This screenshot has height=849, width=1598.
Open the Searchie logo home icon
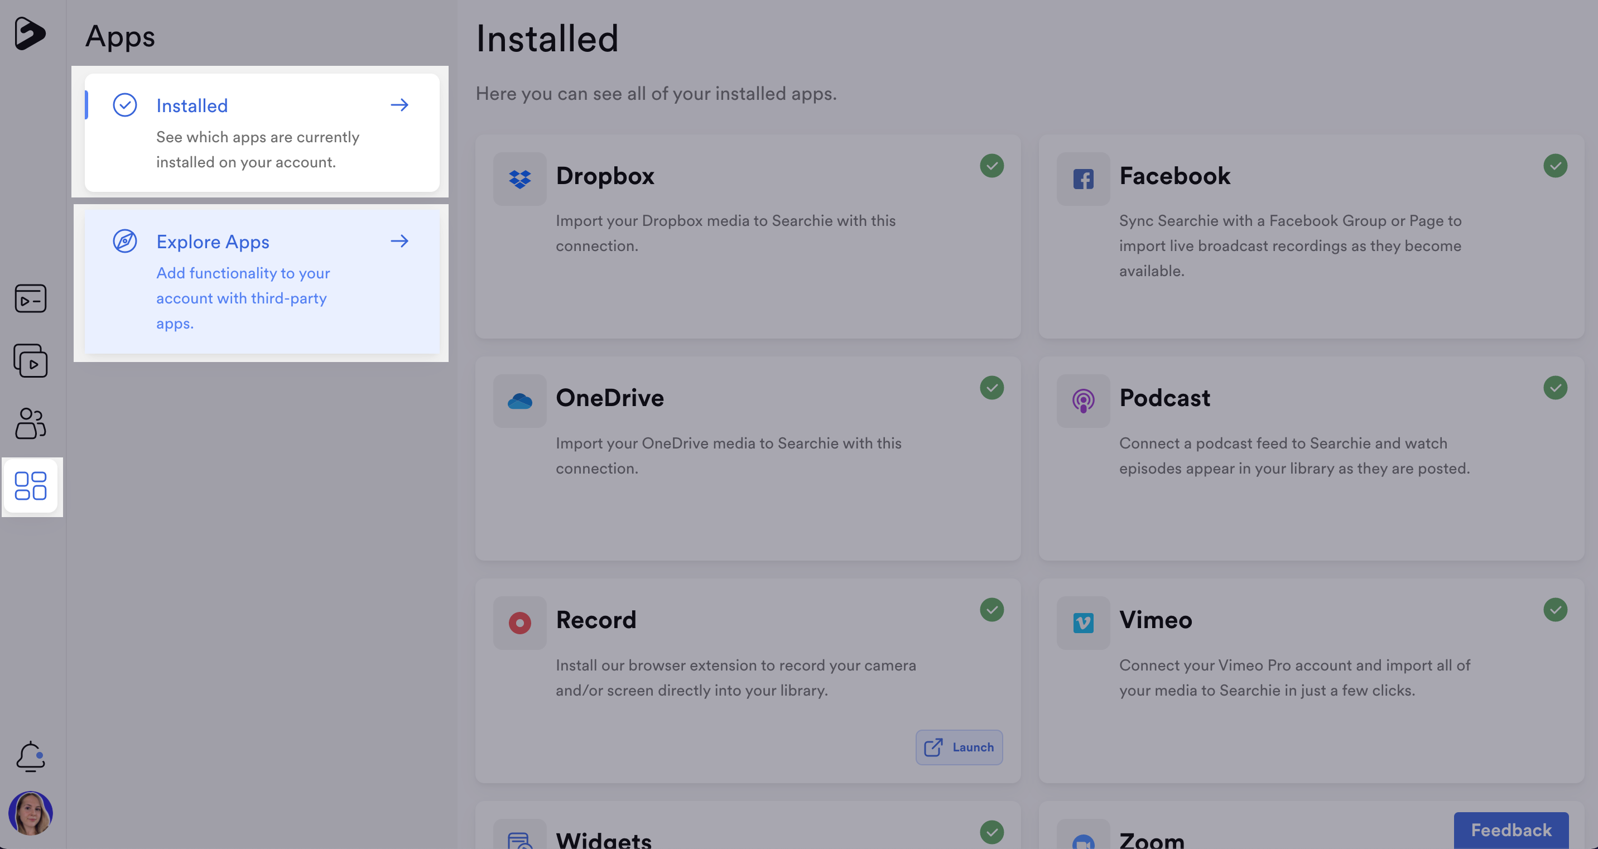[x=30, y=33]
